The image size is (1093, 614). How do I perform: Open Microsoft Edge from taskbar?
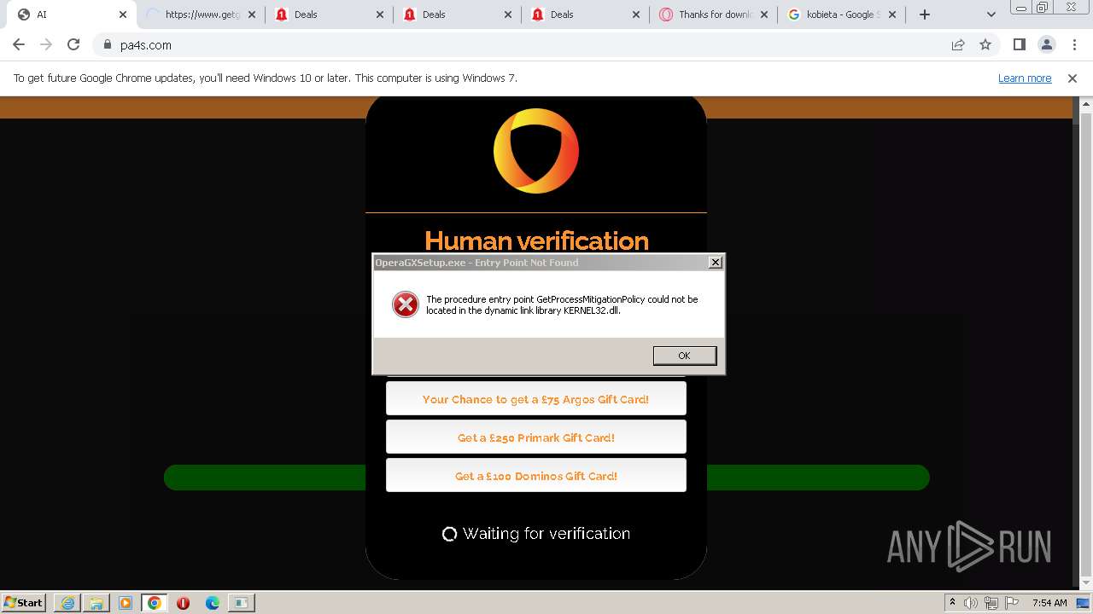[x=212, y=603]
